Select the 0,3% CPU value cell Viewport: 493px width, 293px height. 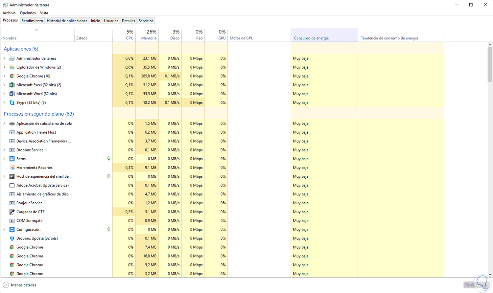coord(124,168)
